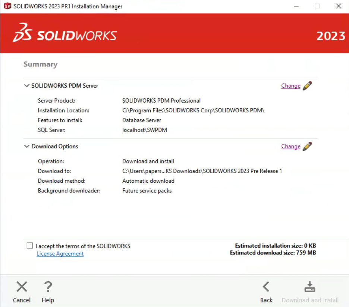Click the 'Automatic download' method value
The image size is (349, 307).
click(x=148, y=181)
